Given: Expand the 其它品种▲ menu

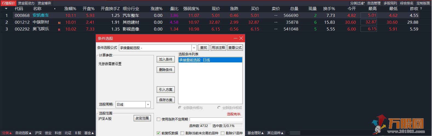Looking at the screenshot, I should coord(275,133).
